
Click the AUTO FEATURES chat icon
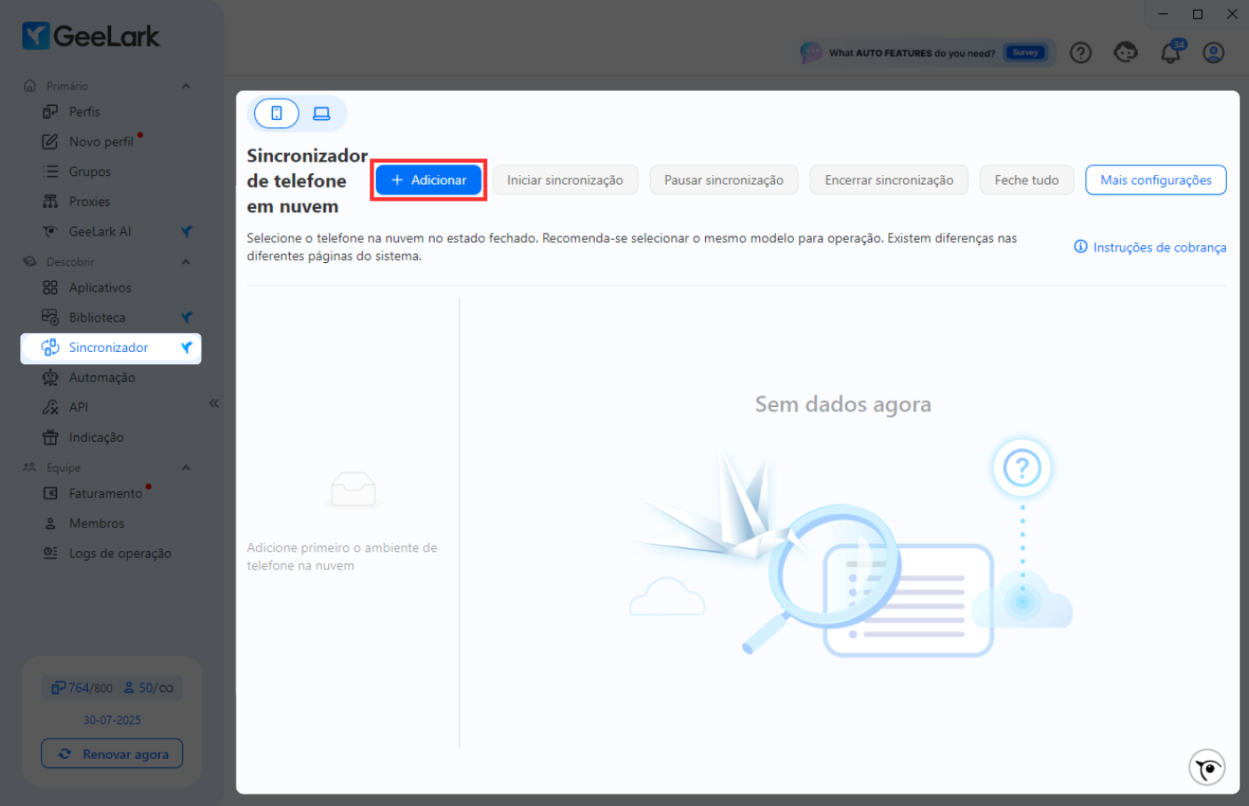point(811,52)
